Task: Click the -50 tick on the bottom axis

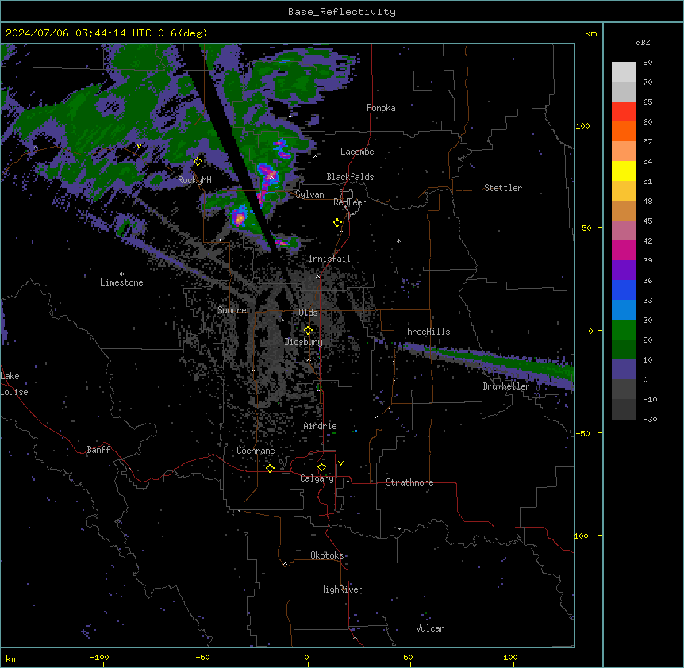Action: coord(202,657)
